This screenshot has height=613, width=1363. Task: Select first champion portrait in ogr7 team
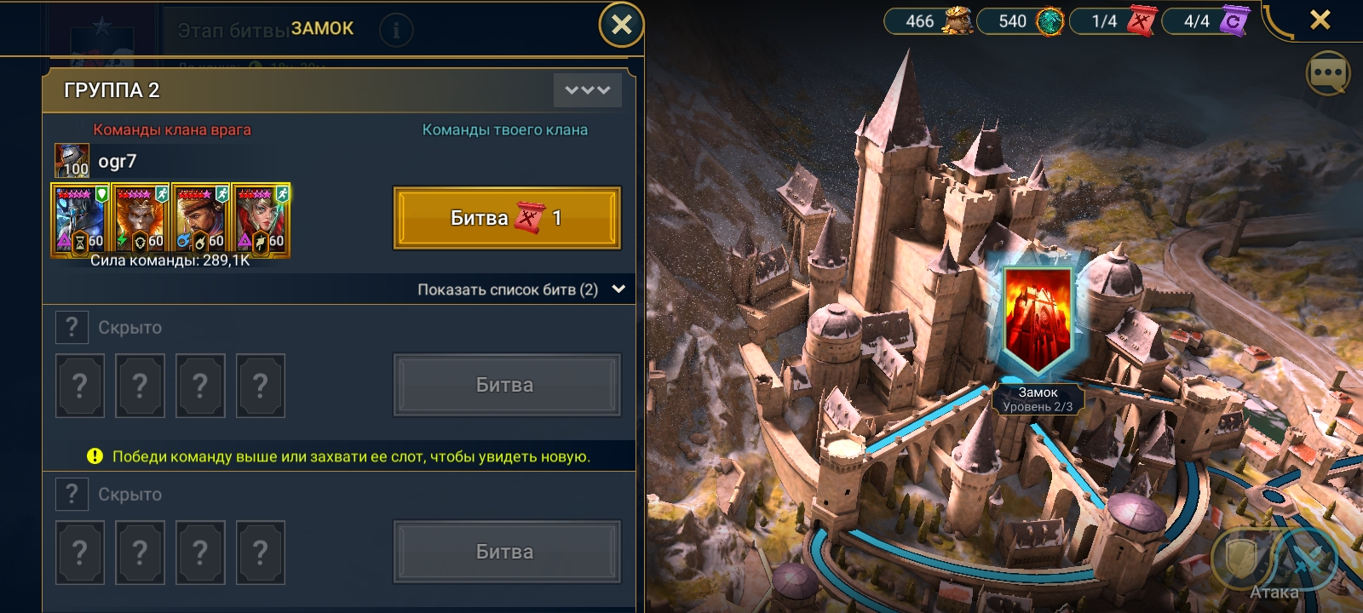click(80, 220)
